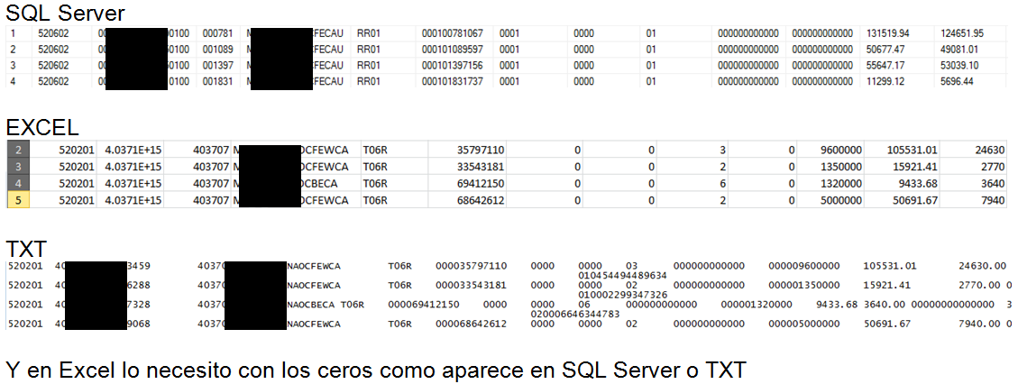Select Excel cell 9433.68
Screen dimensions: 1018x384
[903, 184]
